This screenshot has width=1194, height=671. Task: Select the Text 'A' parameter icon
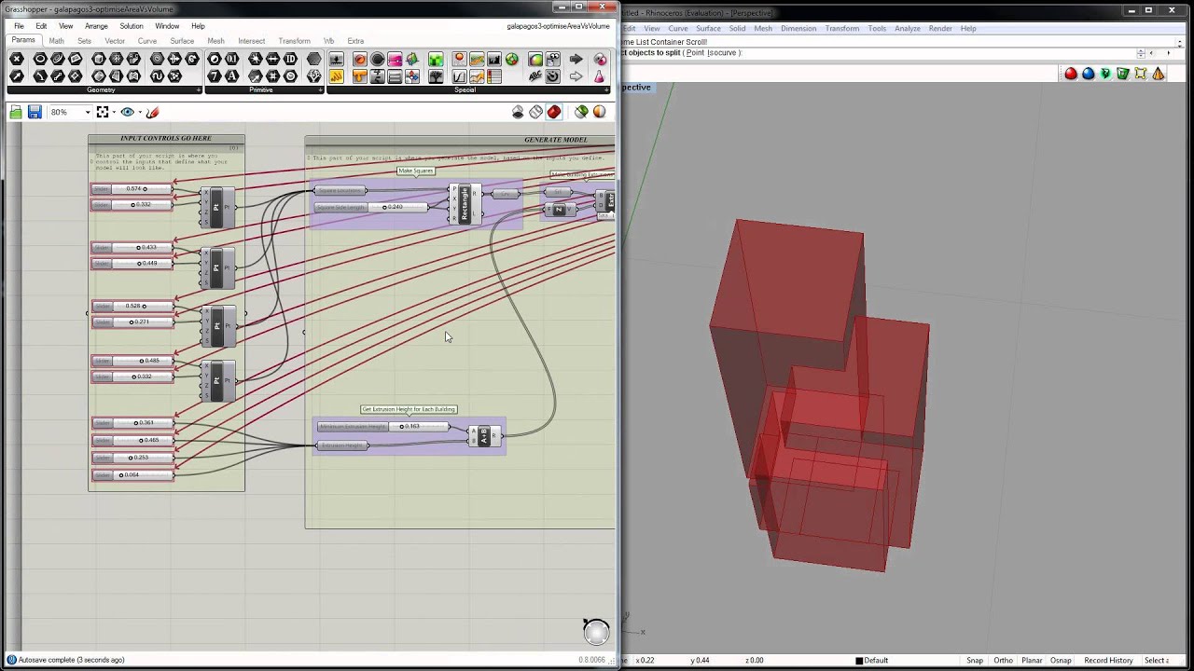(x=232, y=76)
